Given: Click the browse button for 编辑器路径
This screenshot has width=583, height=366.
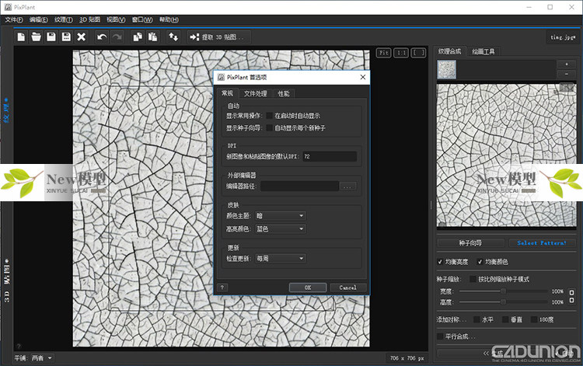Looking at the screenshot, I should coord(347,186).
